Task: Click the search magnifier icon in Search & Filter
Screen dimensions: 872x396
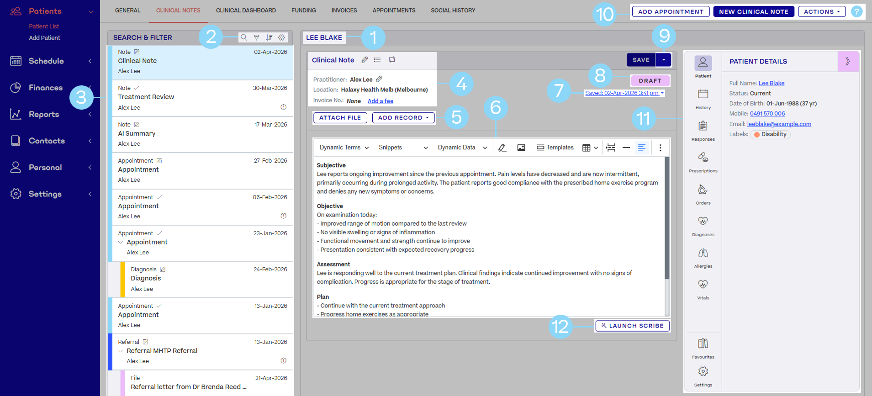Action: [244, 37]
